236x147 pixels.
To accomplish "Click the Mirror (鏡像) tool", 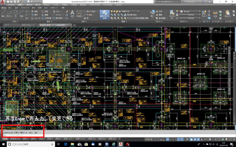I will coord(45,15).
